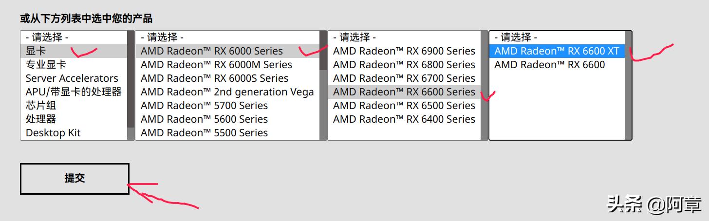Select AMD Radeon RX 6600 Series
Screen dimensions: 709x221
(x=404, y=92)
